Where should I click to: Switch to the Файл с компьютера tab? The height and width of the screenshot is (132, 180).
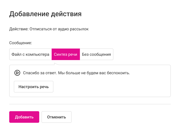[x=30, y=54]
